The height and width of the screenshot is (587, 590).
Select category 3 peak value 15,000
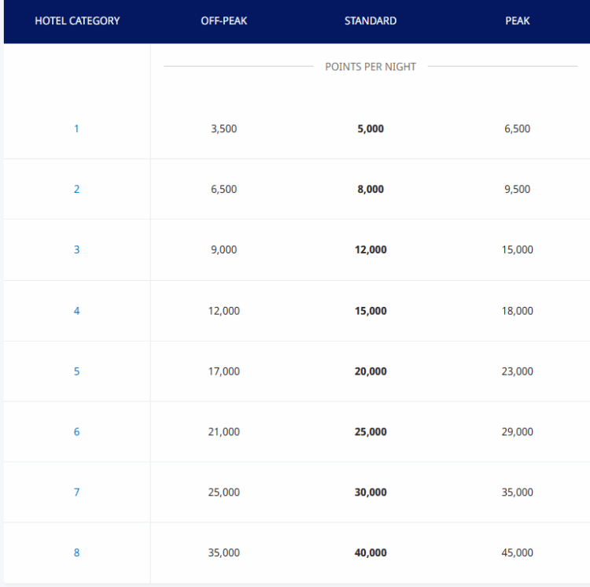(x=518, y=249)
